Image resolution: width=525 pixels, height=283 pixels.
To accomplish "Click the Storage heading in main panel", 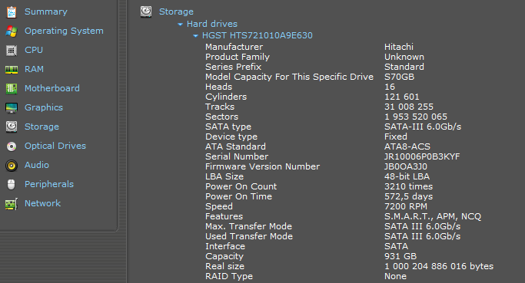I will click(x=176, y=12).
